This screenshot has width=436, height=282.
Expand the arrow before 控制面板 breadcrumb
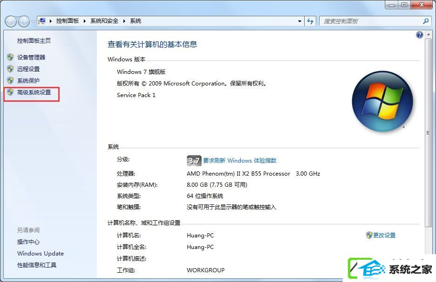[x=51, y=21]
